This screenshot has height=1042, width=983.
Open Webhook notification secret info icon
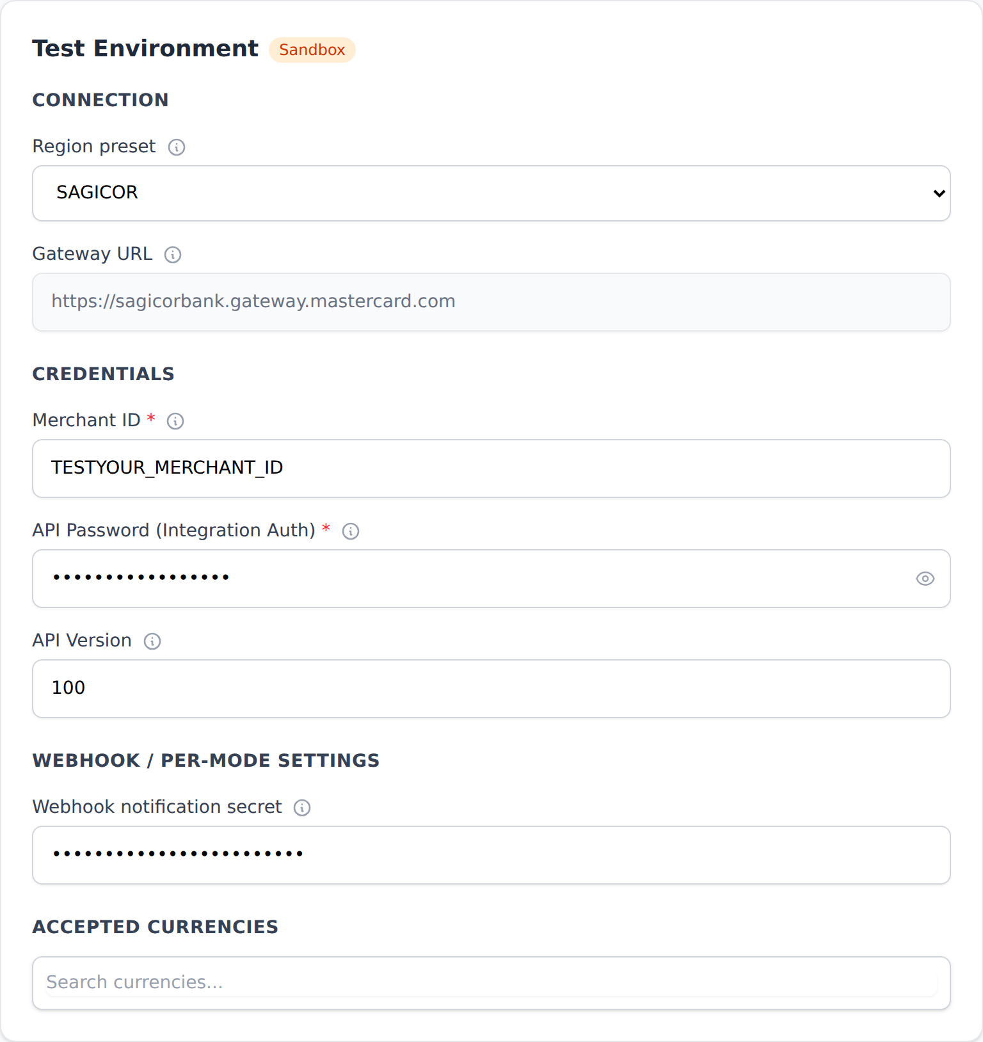click(302, 808)
